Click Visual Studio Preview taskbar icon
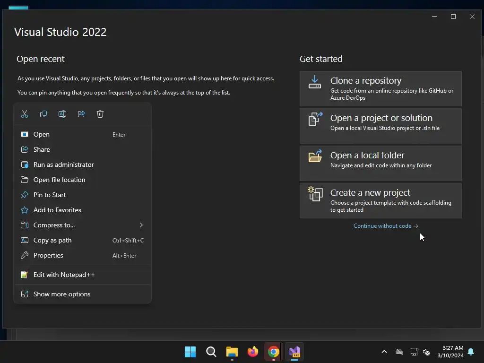484x363 pixels. 294,352
